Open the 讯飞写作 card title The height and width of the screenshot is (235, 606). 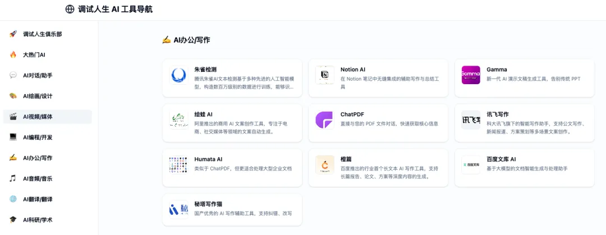(x=497, y=114)
